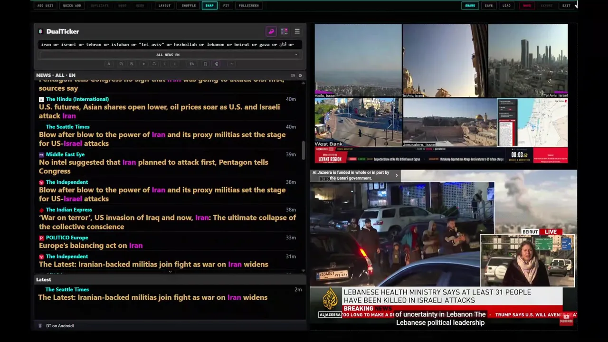The height and width of the screenshot is (342, 608).
Task: Go to next item with right arrow
Action: tap(175, 64)
